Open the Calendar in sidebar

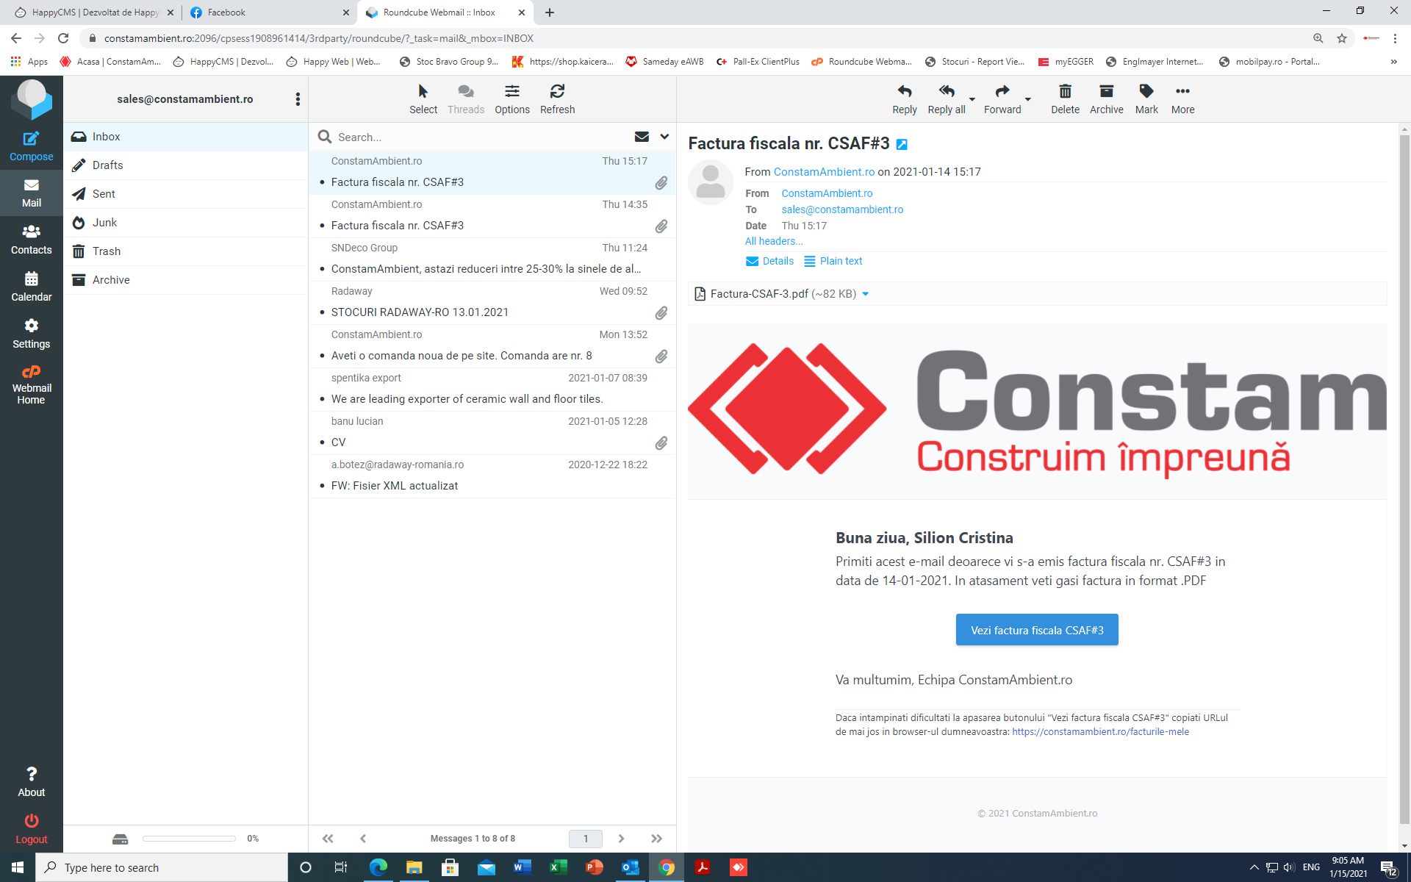(31, 287)
